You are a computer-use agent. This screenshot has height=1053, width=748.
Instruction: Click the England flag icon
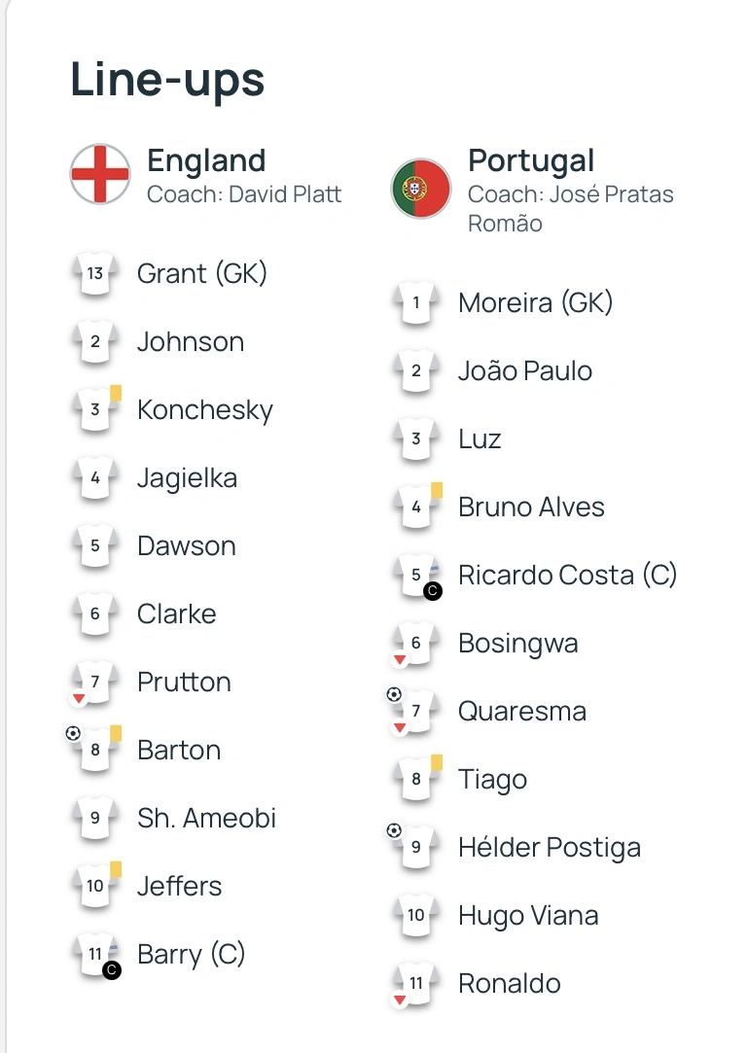[x=100, y=173]
